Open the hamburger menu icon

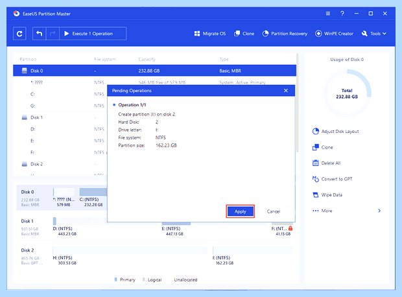point(328,14)
